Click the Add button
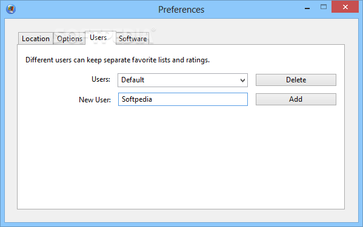 click(296, 99)
